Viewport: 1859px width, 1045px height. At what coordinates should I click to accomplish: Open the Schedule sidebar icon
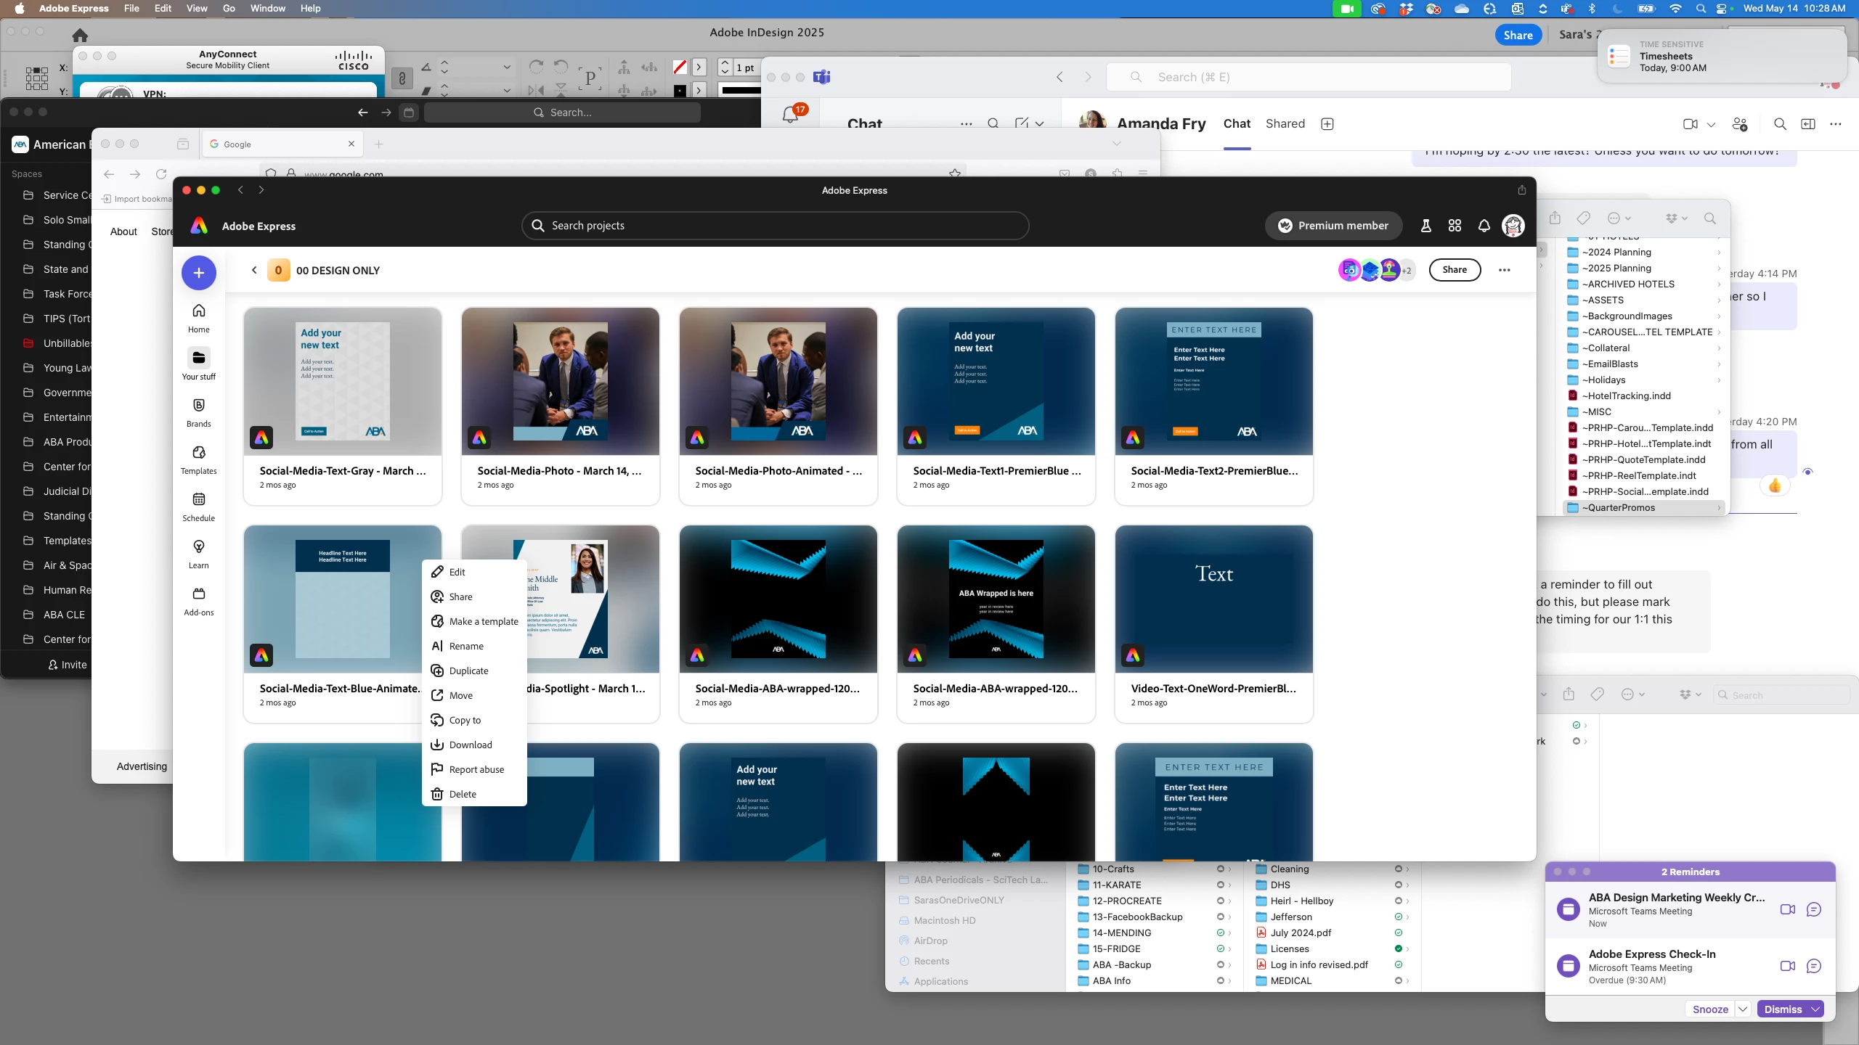(198, 507)
